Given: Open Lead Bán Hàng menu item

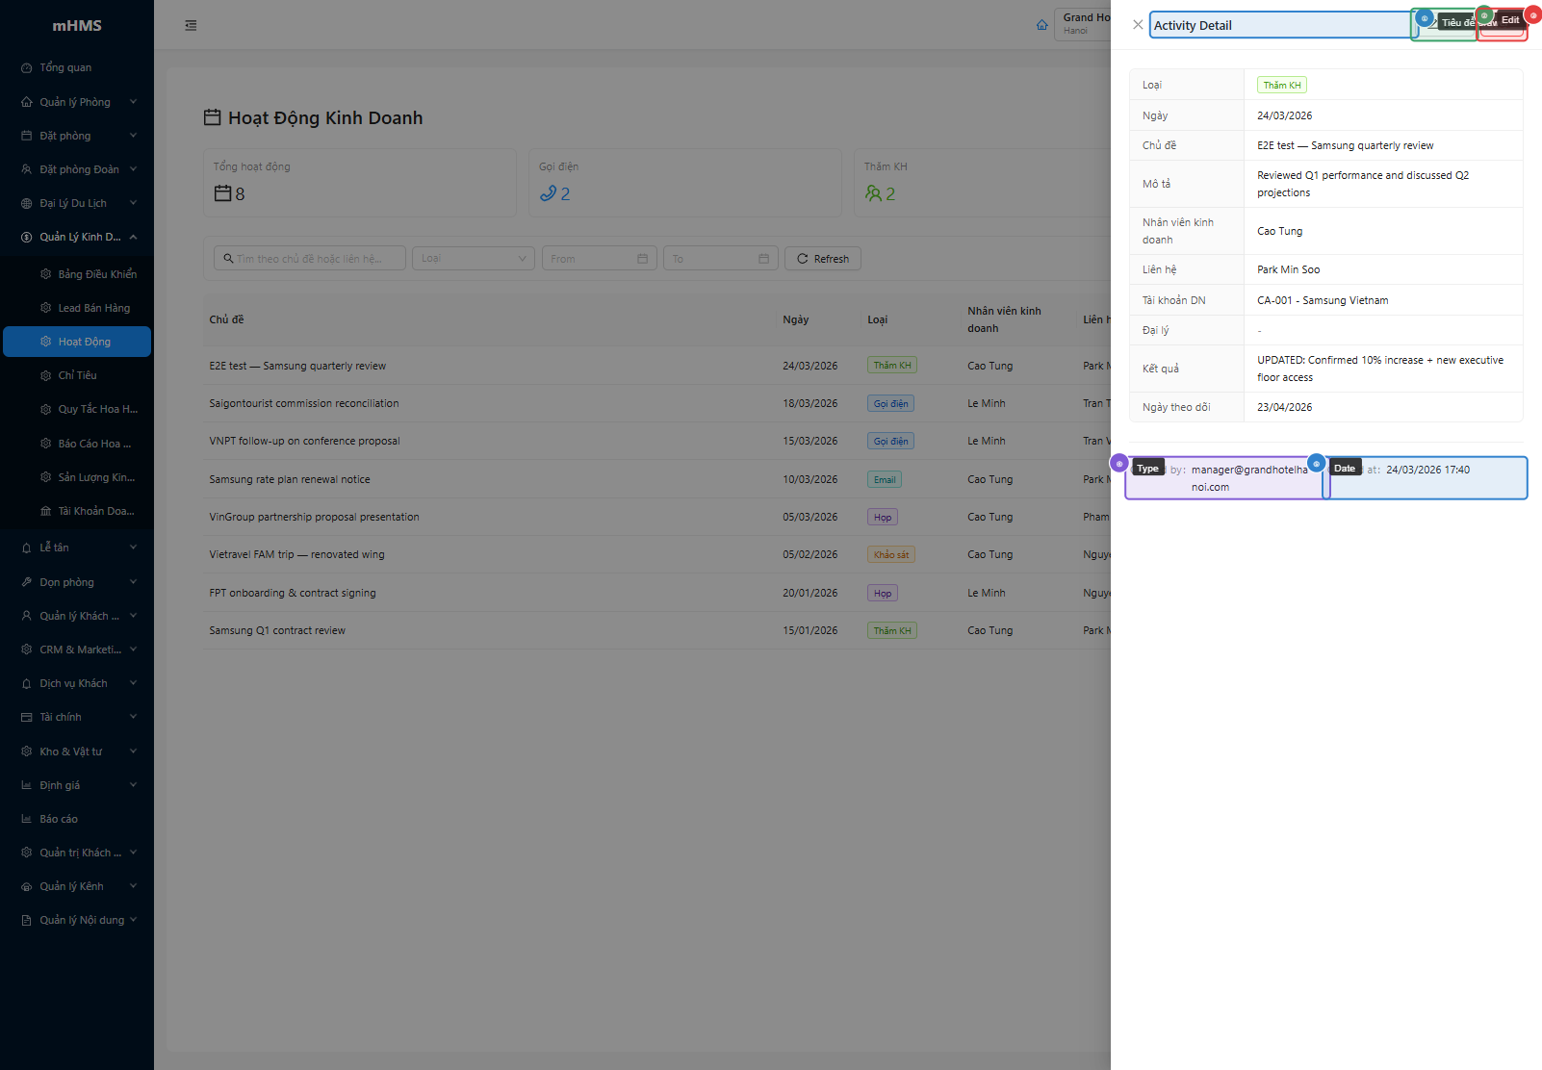Looking at the screenshot, I should [93, 308].
